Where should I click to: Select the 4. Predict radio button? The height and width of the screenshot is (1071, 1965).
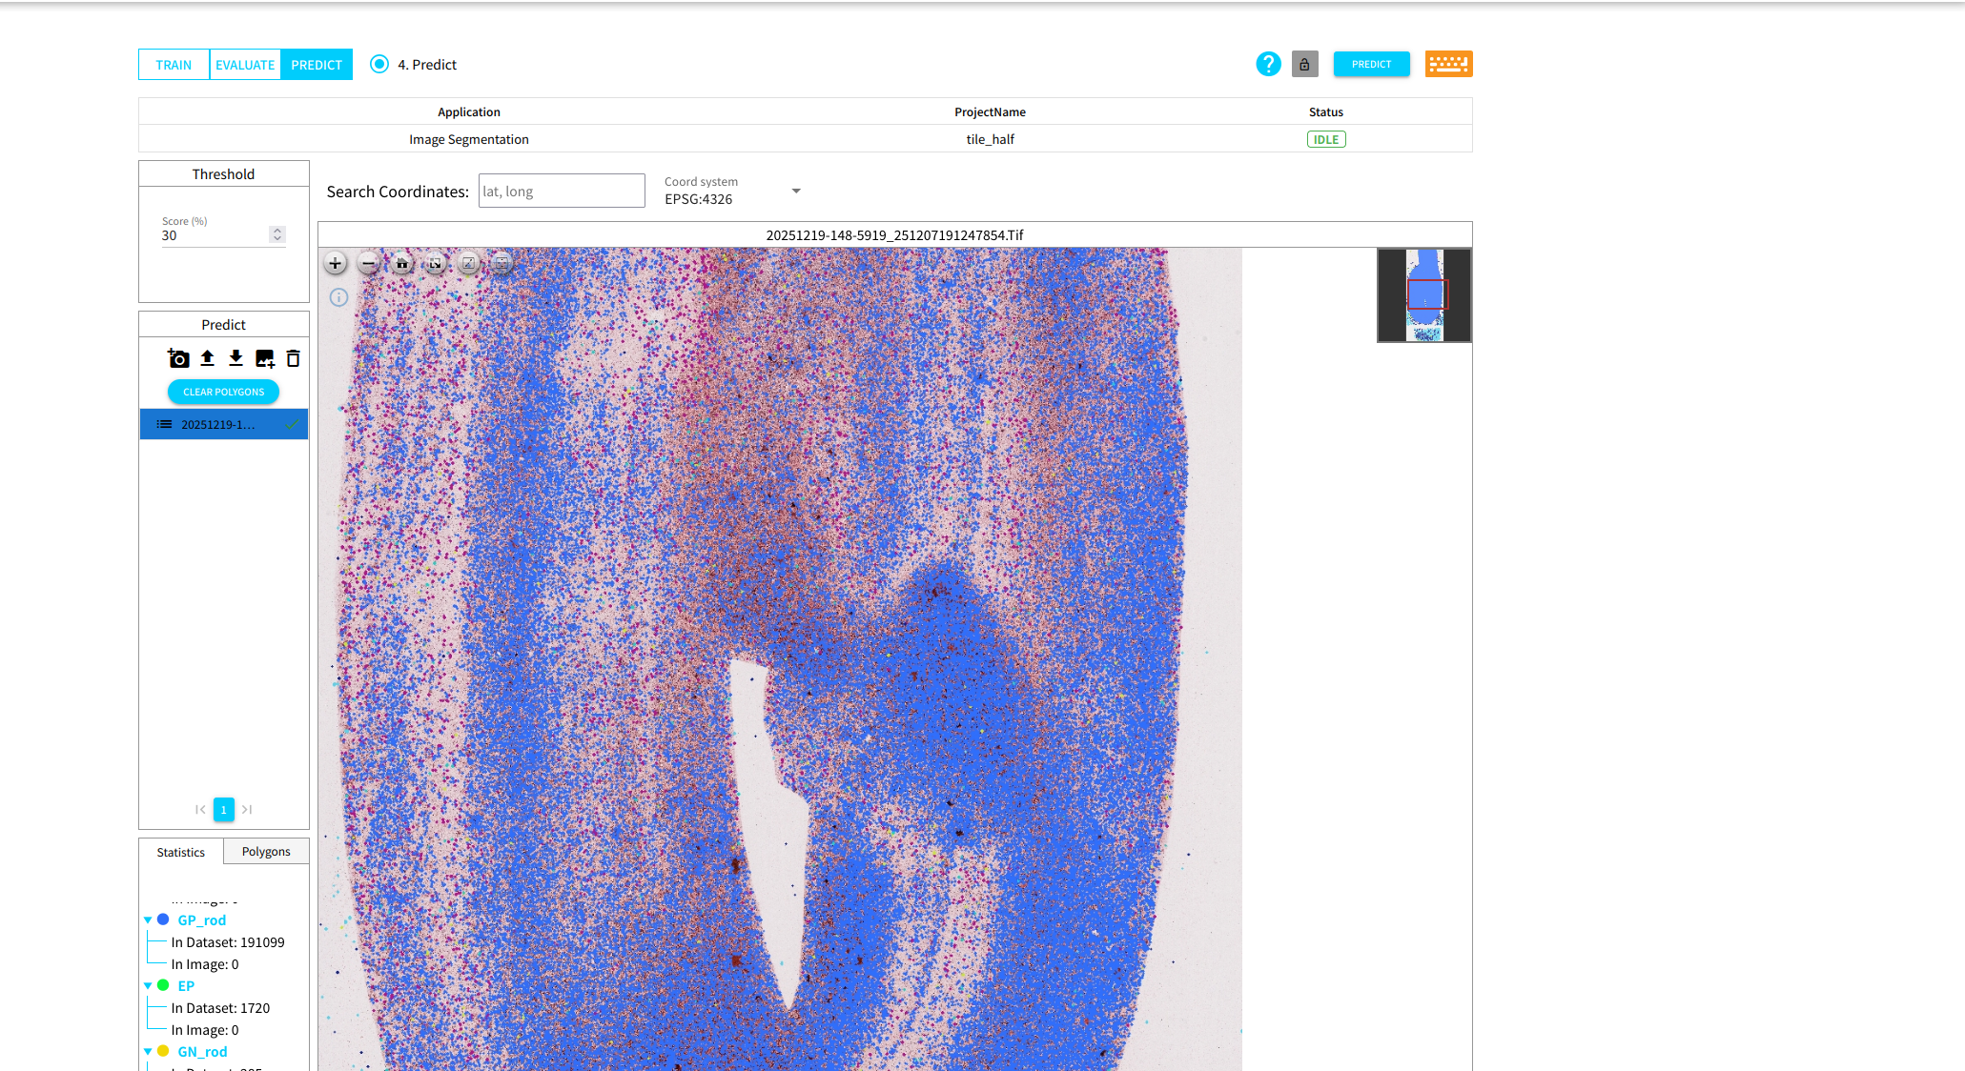(379, 64)
